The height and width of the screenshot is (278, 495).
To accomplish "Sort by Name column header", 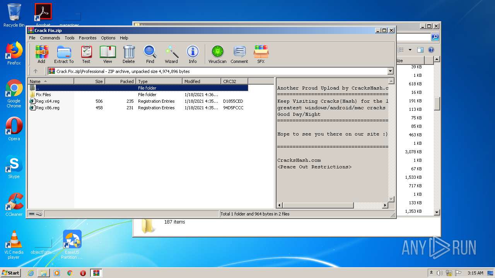I will (51, 81).
